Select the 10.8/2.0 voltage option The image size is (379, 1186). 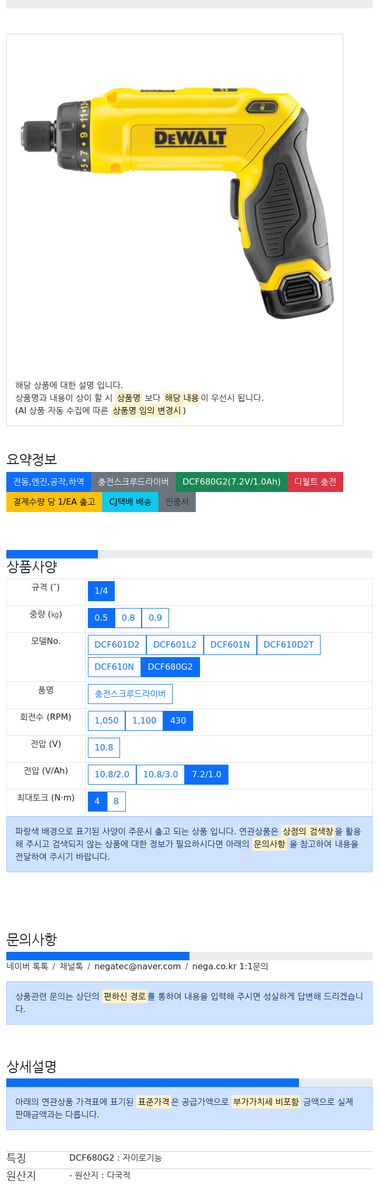112,775
